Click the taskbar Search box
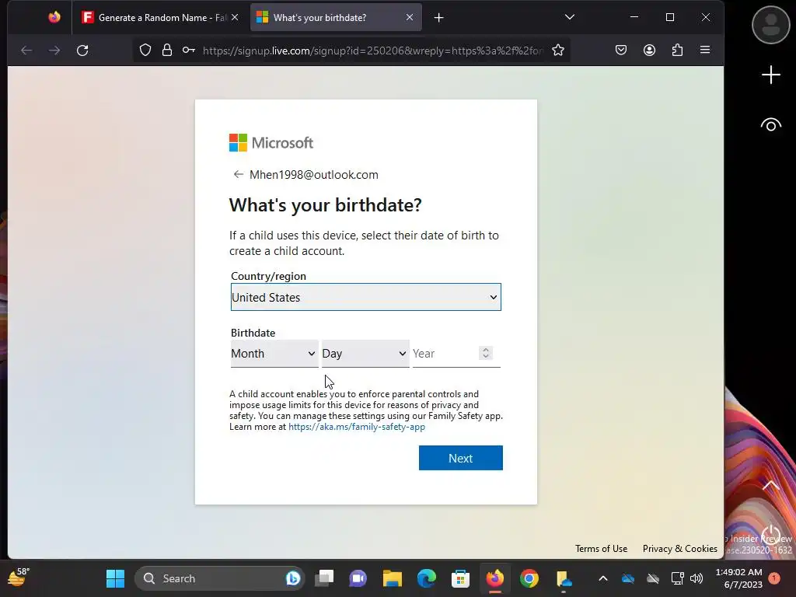The height and width of the screenshot is (597, 796). pos(219,578)
